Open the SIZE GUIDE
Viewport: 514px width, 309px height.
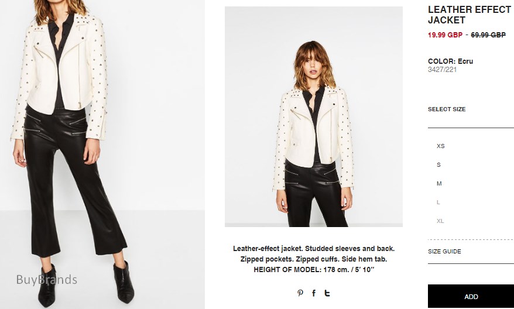444,251
